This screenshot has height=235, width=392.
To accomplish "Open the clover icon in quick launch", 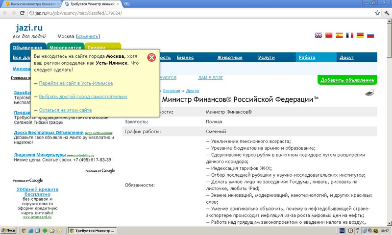I will pos(45,231).
